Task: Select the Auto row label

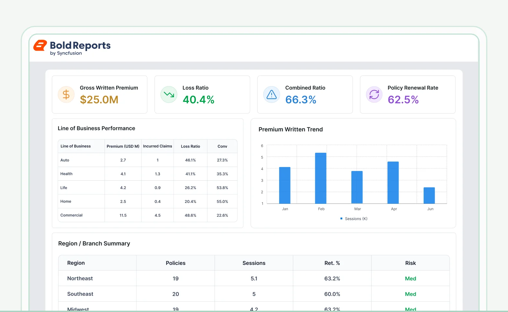Action: (x=65, y=160)
